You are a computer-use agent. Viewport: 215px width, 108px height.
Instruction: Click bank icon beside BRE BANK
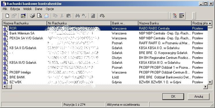5,77
